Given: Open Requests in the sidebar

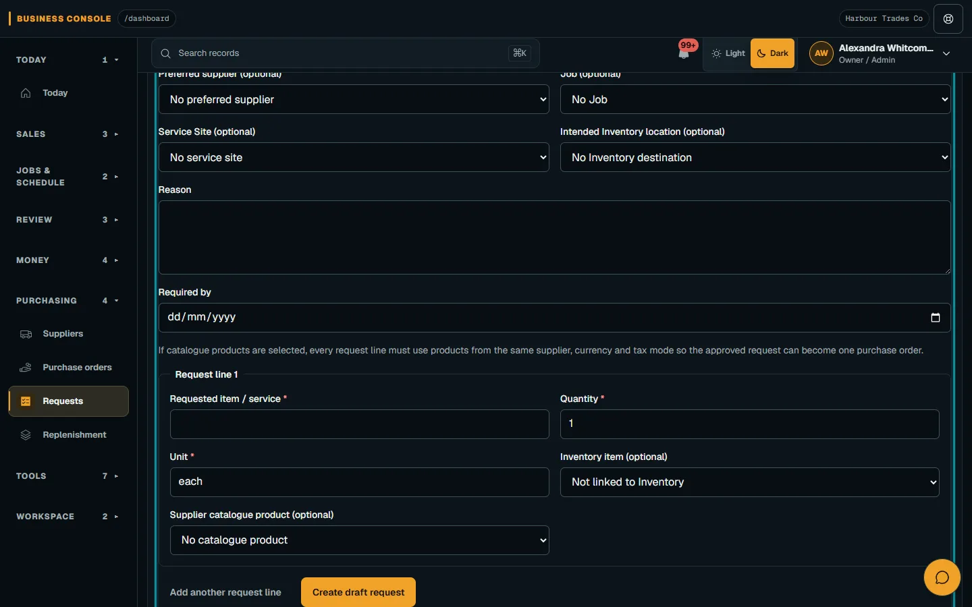Looking at the screenshot, I should click(68, 401).
